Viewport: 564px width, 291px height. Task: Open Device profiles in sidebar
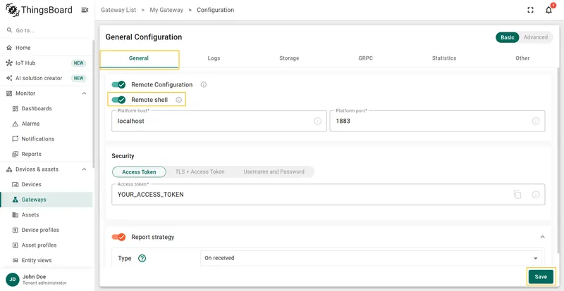click(x=47, y=230)
